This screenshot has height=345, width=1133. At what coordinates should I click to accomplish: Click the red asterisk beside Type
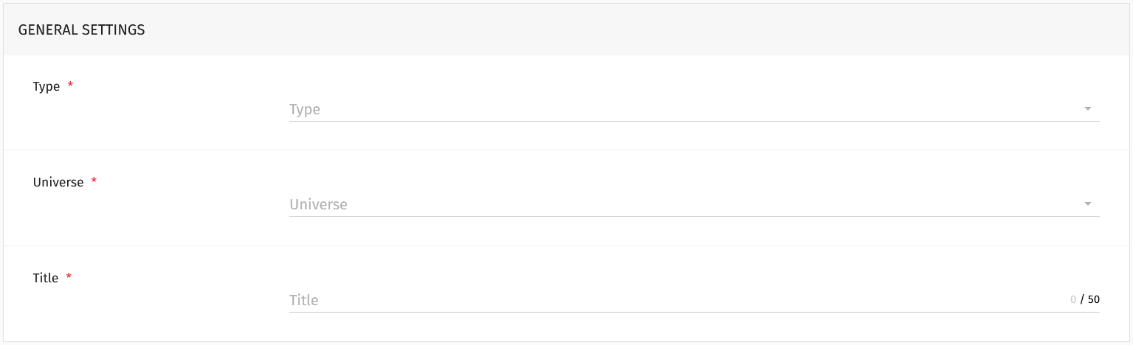pos(70,86)
